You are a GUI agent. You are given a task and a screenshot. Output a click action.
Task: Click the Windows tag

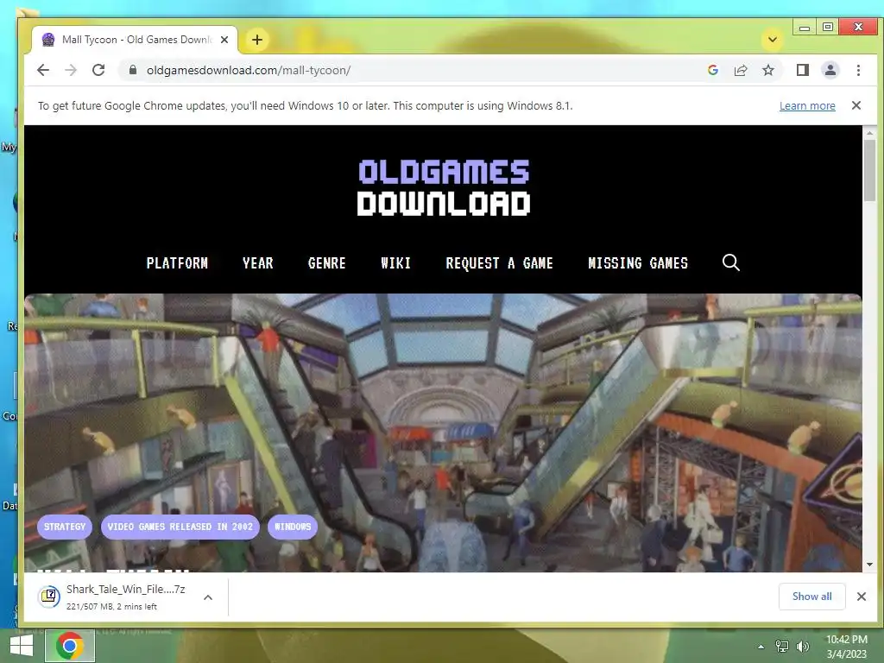293,527
